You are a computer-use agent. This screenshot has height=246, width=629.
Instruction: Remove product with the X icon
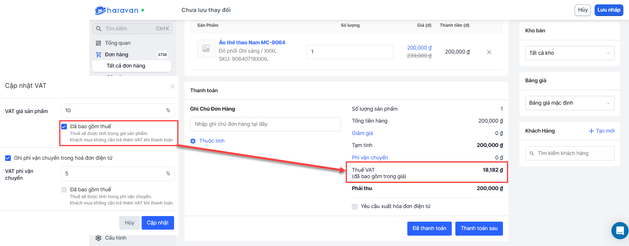tap(489, 52)
